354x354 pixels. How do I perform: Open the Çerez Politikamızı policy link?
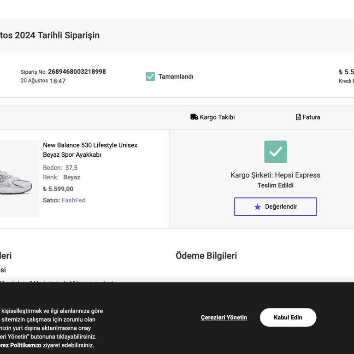click(x=21, y=345)
